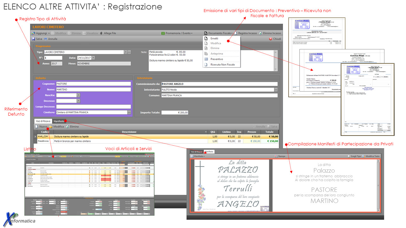Switch to Manifesto tab in main form

click(58, 121)
